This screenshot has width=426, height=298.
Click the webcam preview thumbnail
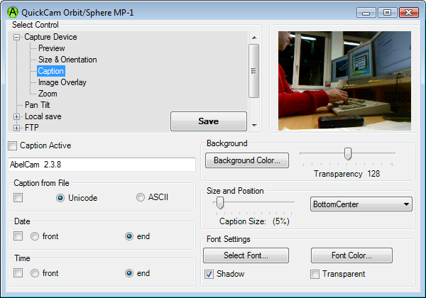tap(344, 80)
